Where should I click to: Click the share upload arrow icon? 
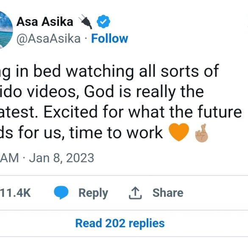point(135,192)
